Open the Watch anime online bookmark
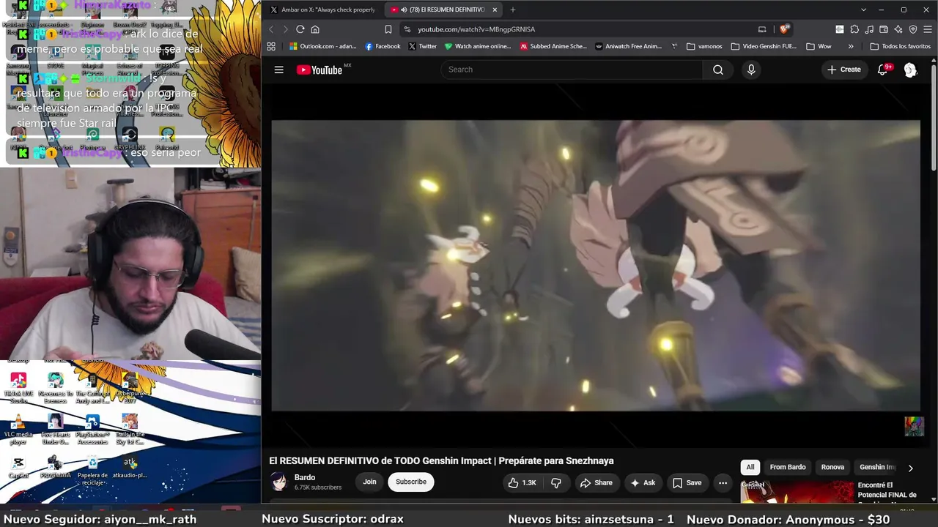 pyautogui.click(x=477, y=46)
